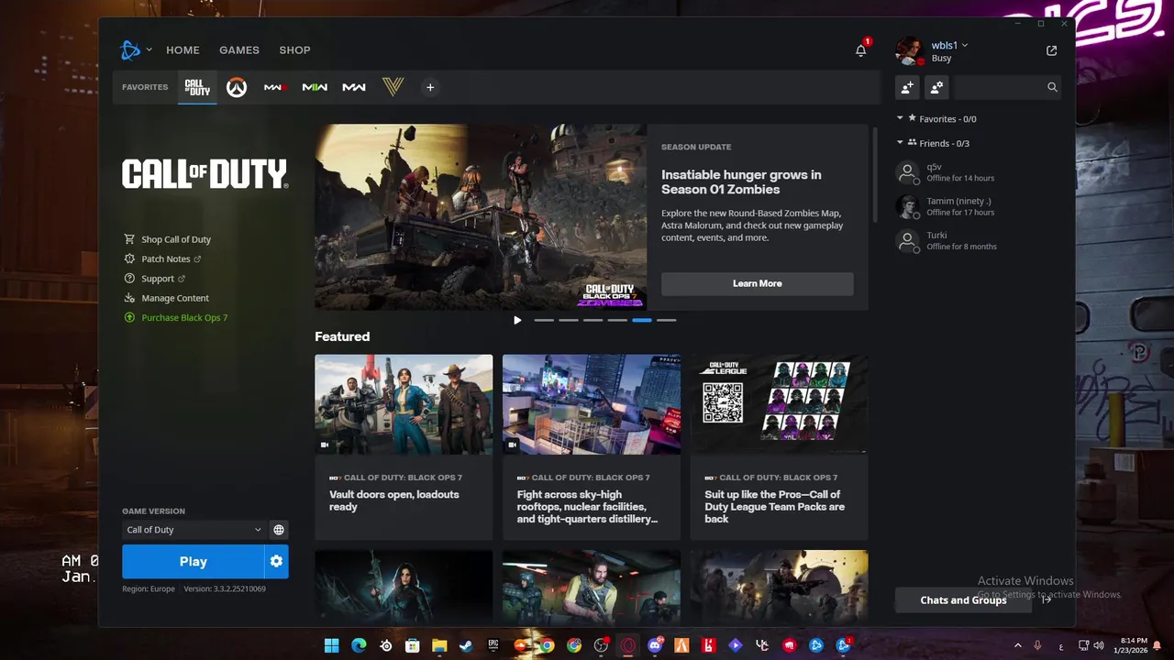Open wbls1 status dropdown
The image size is (1174, 660).
pyautogui.click(x=950, y=45)
